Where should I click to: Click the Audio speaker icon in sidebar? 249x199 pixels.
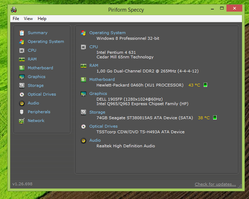(x=22, y=103)
